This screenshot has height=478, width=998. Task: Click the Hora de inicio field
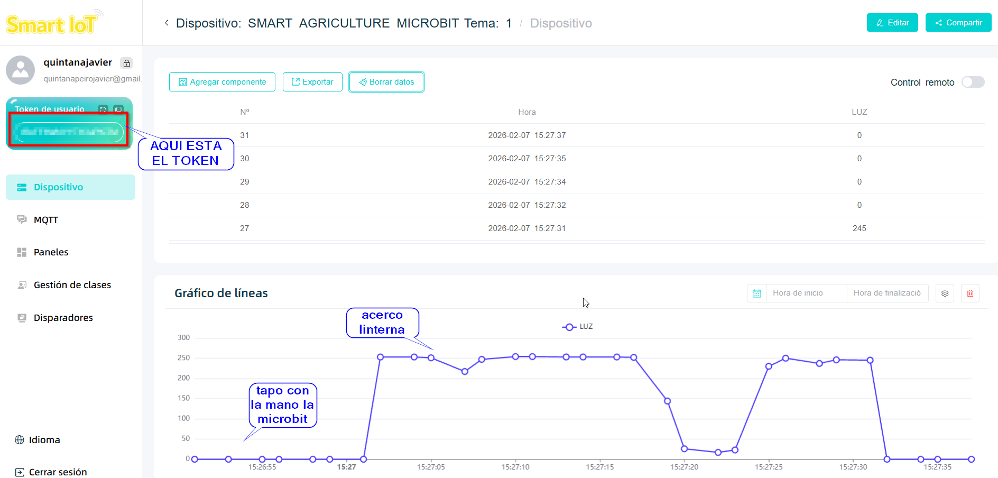click(x=805, y=293)
